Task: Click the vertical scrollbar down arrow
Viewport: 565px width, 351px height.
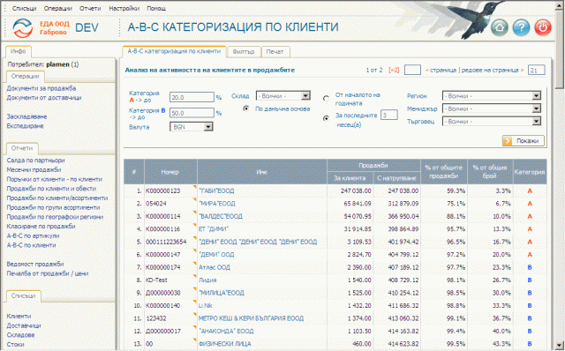Action: pyautogui.click(x=559, y=345)
